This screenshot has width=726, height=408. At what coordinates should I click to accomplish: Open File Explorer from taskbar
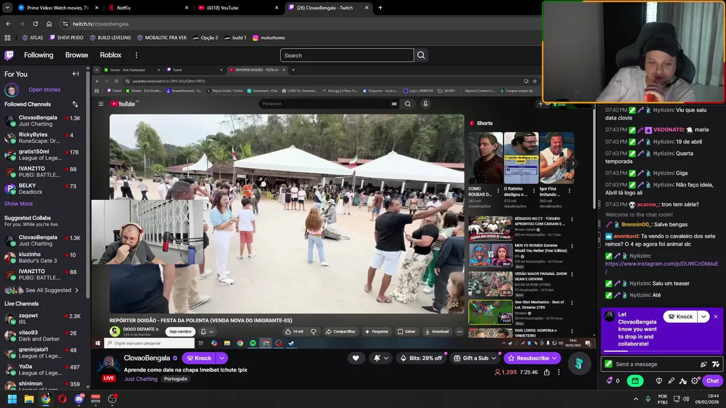tap(29, 398)
